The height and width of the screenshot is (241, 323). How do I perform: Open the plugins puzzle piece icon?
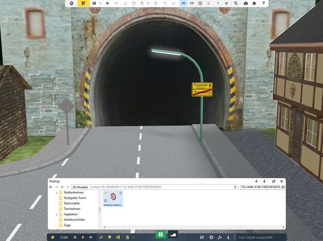click(255, 3)
